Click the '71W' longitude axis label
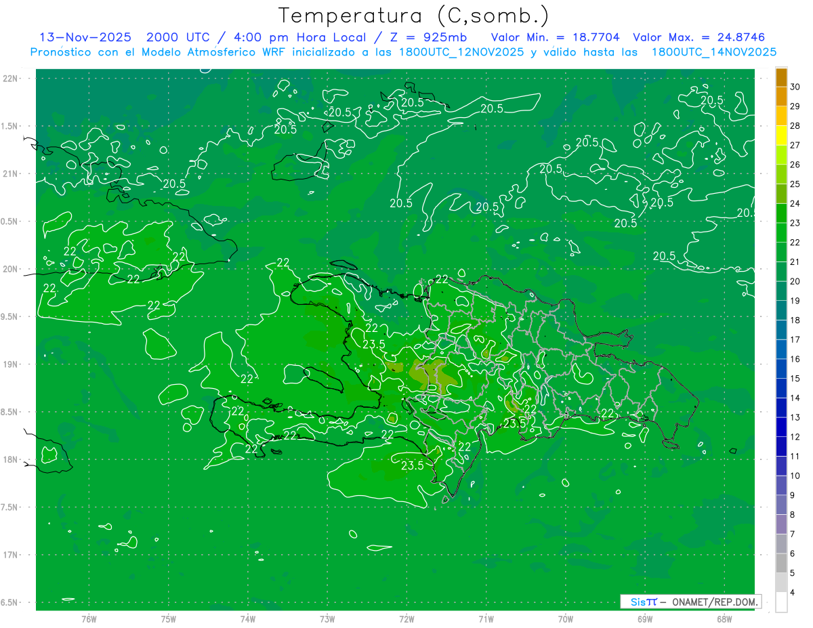Image resolution: width=813 pixels, height=628 pixels. tap(486, 619)
